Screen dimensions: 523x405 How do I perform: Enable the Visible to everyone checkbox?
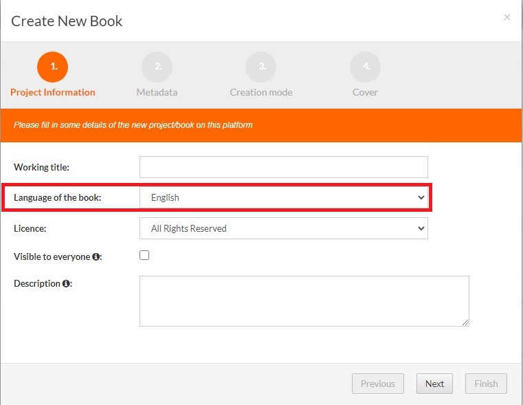coord(144,255)
